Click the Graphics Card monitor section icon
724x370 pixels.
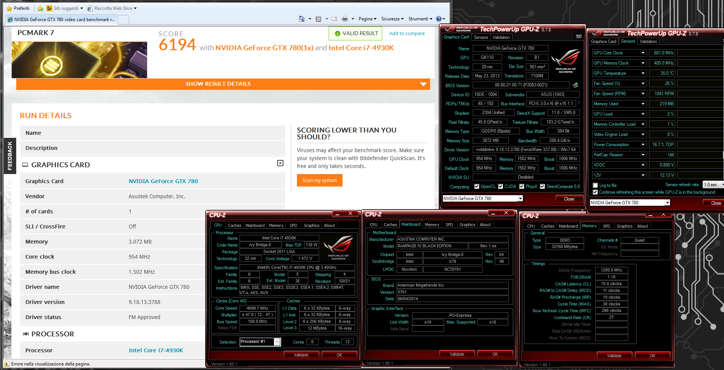pyautogui.click(x=25, y=165)
